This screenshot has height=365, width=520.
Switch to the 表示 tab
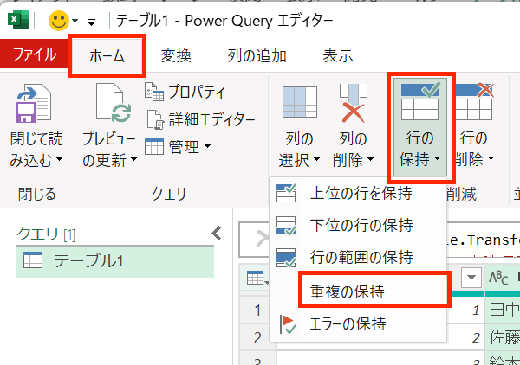(x=338, y=55)
